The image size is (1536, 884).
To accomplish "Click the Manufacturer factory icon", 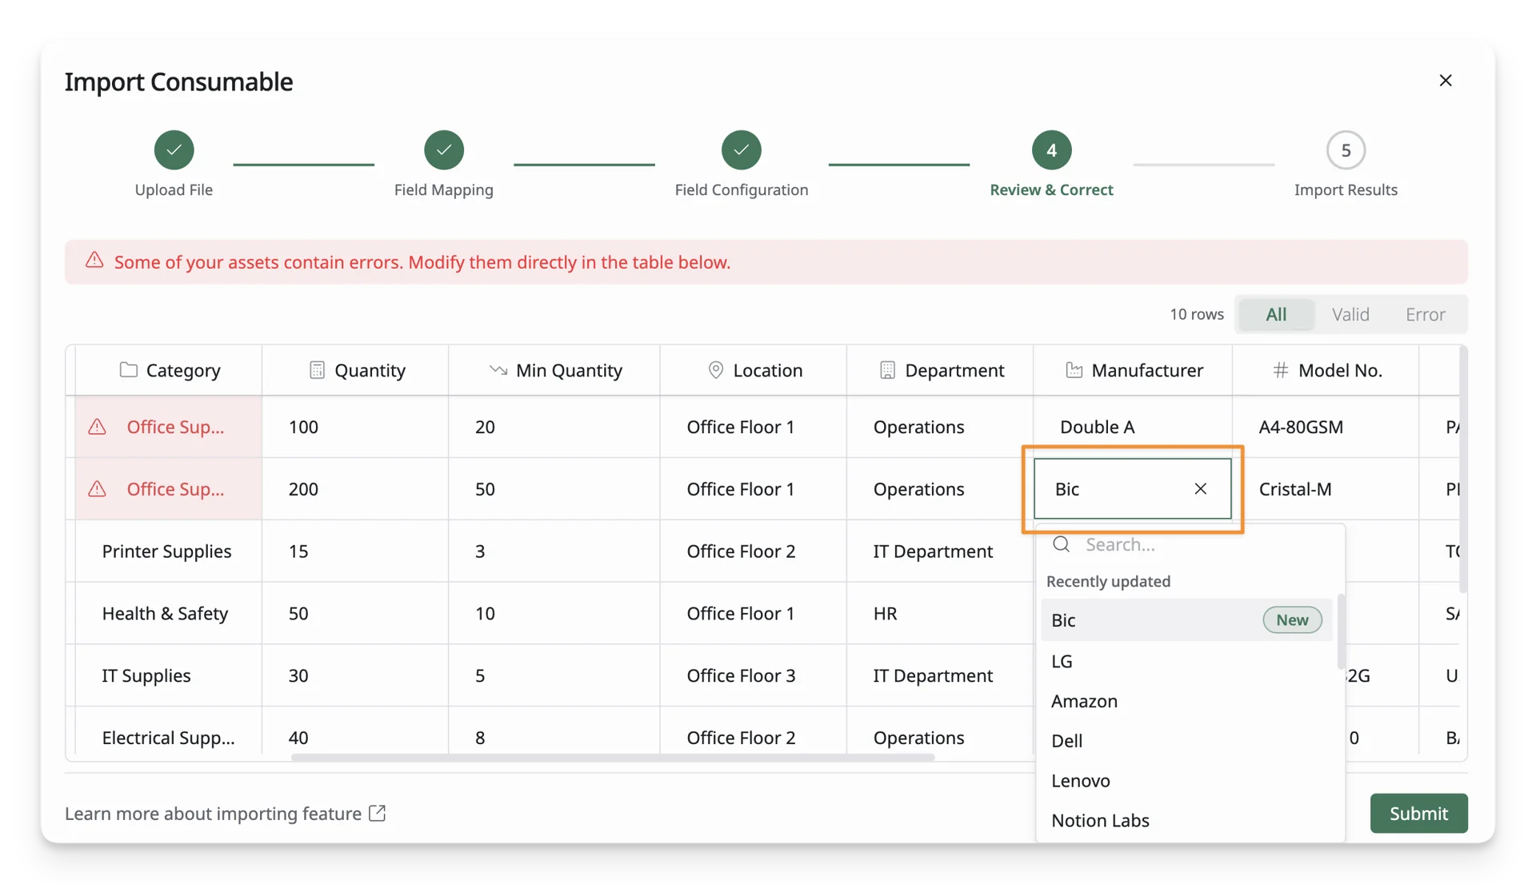I will [1074, 370].
